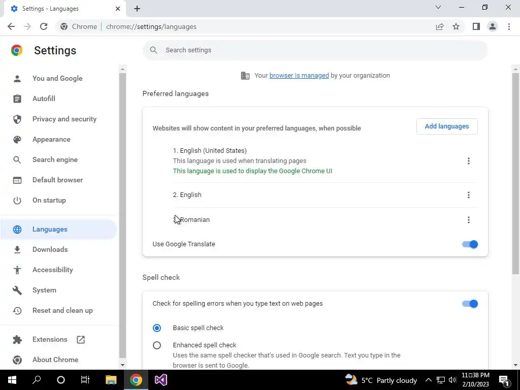This screenshot has height=390, width=520.
Task: Click the Extensions puzzle piece icon
Action: pyautogui.click(x=17, y=340)
